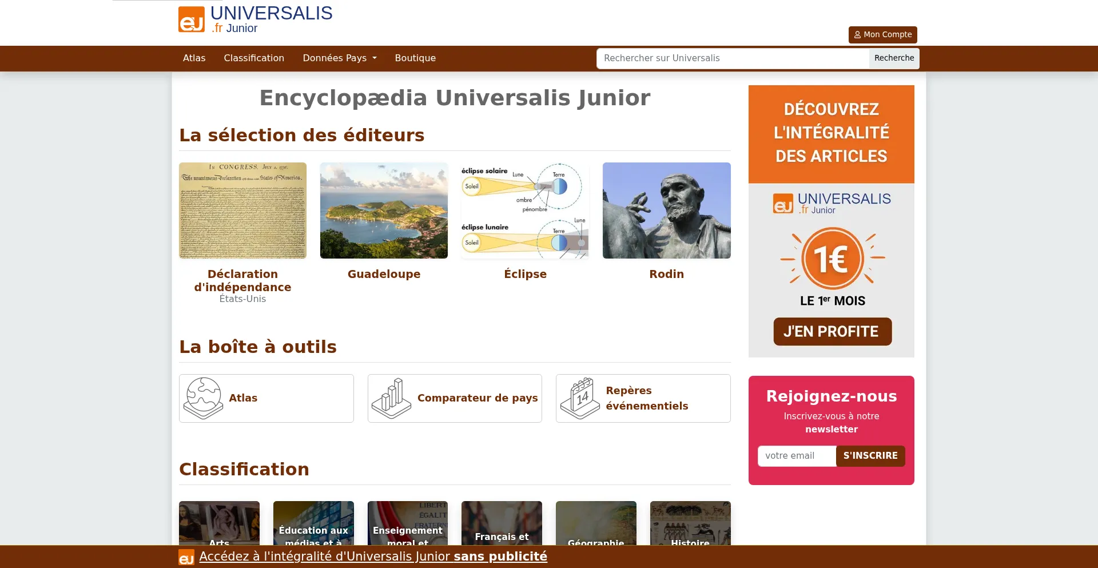Click the Universalis Junior orange logo icon
1098x568 pixels.
click(191, 19)
